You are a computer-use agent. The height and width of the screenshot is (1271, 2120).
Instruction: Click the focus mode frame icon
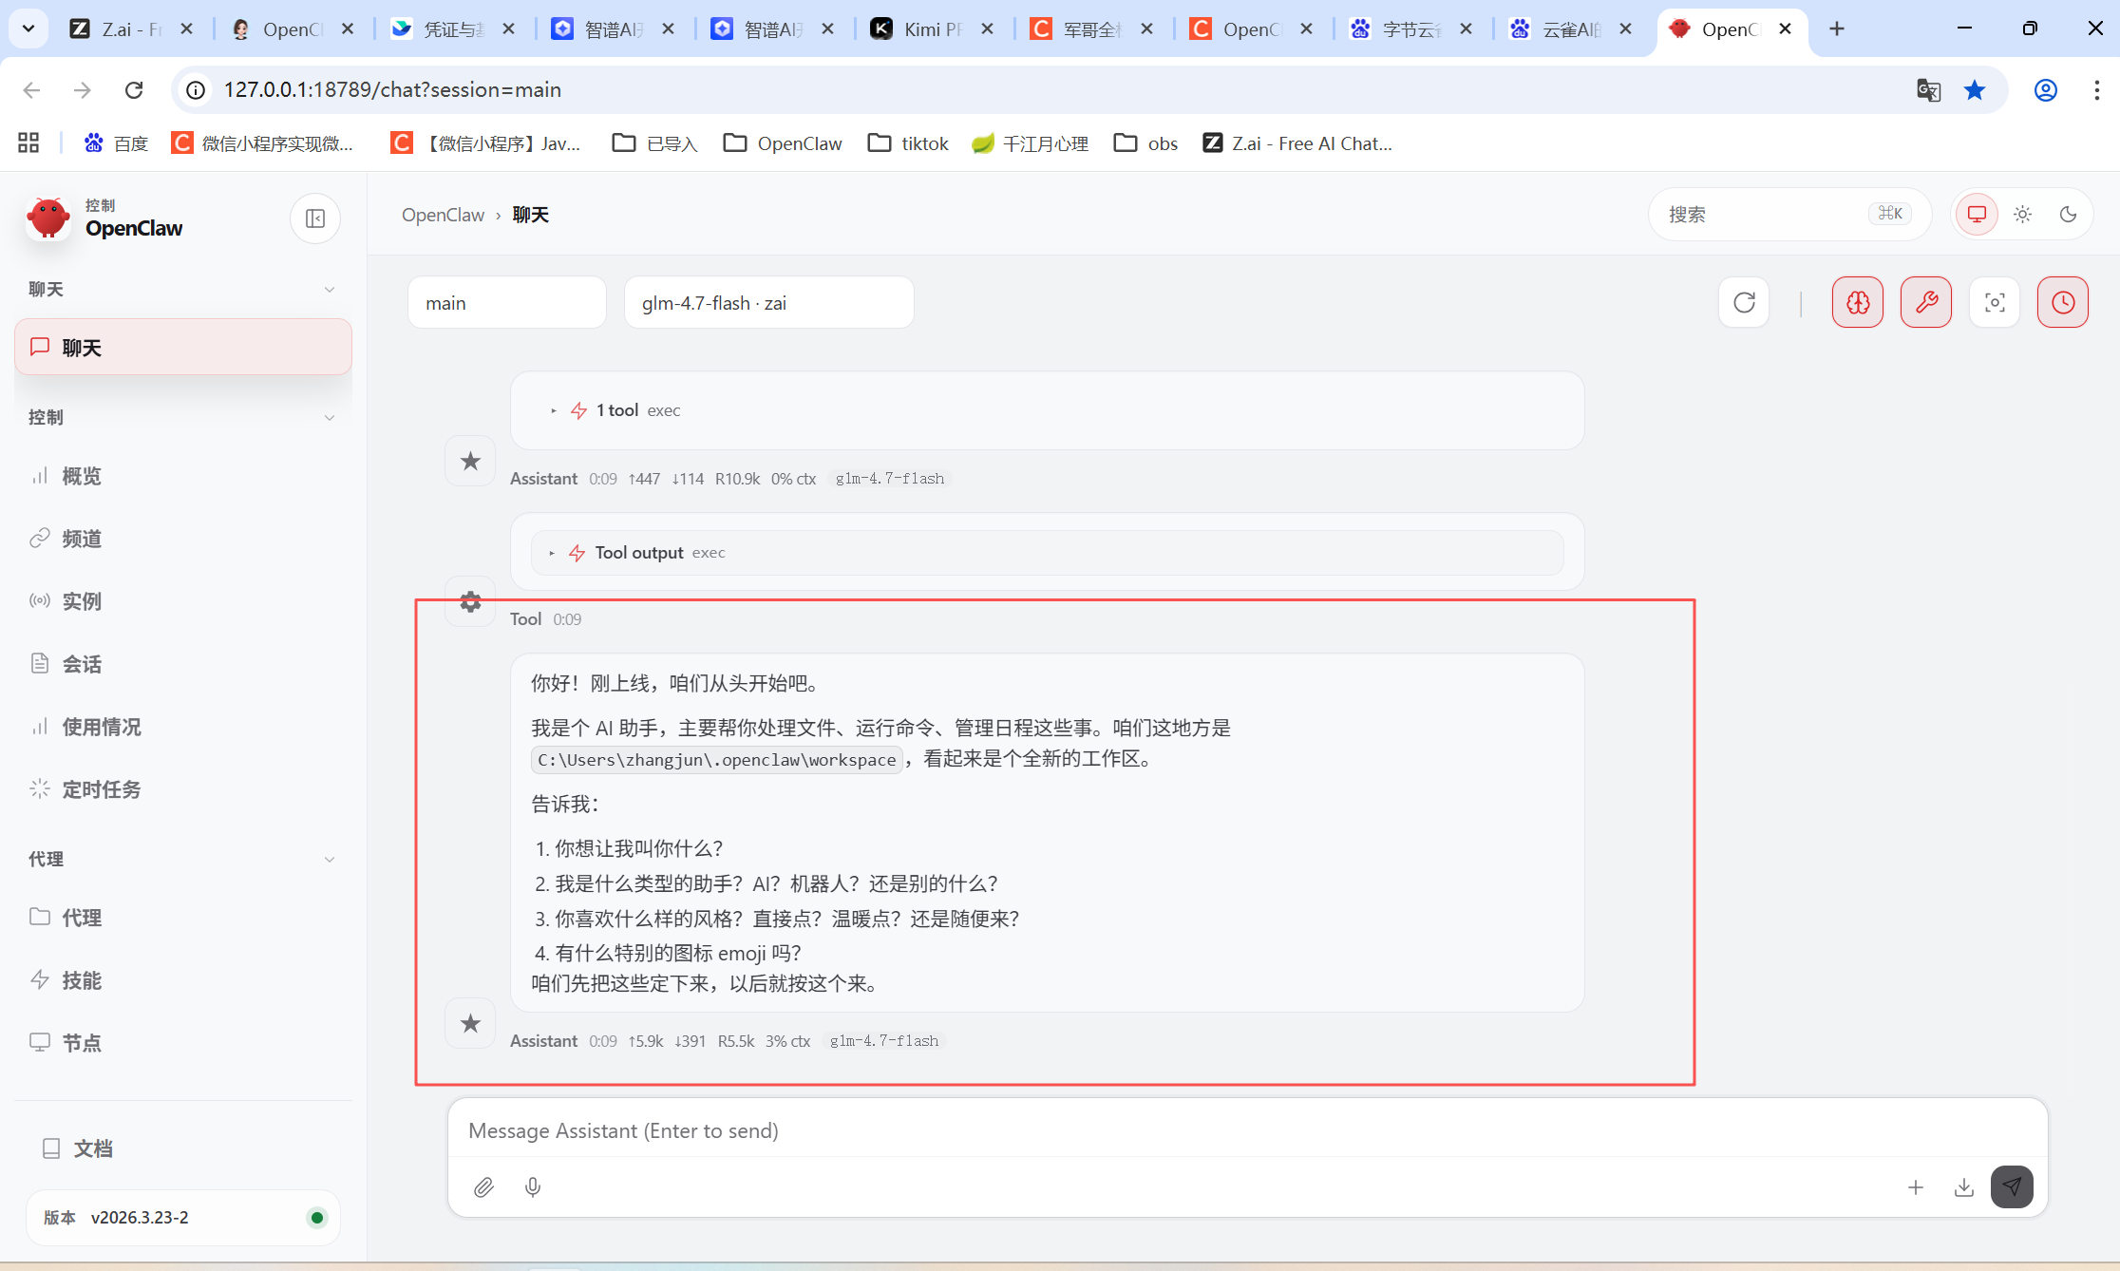1995,302
